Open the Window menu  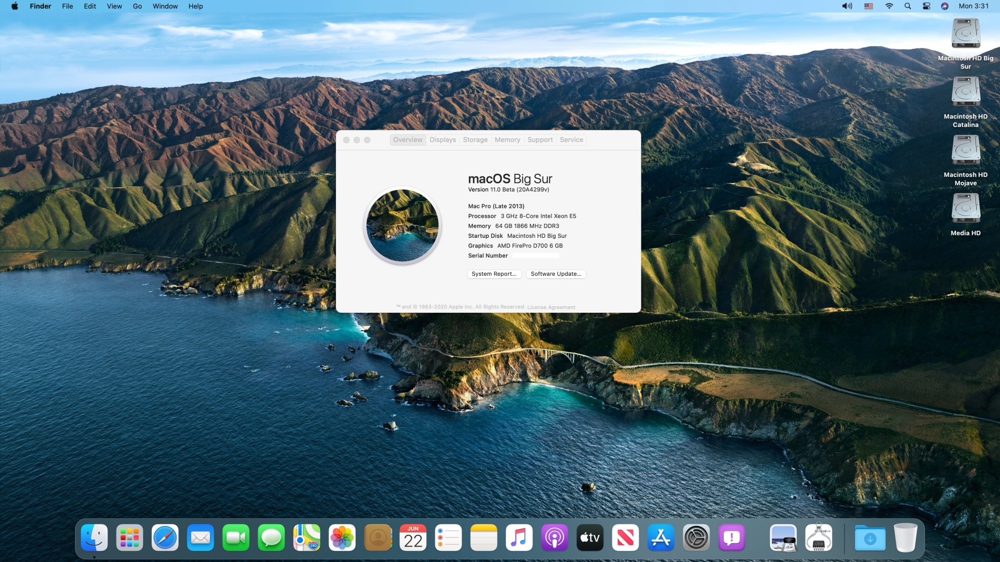pyautogui.click(x=165, y=6)
